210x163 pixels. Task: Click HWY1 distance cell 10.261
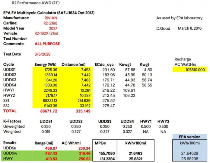click(x=85, y=90)
